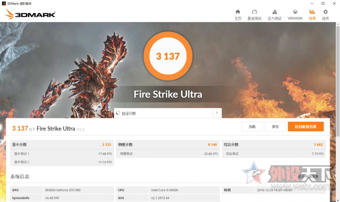Click the SystemInfo field label

tap(21, 198)
